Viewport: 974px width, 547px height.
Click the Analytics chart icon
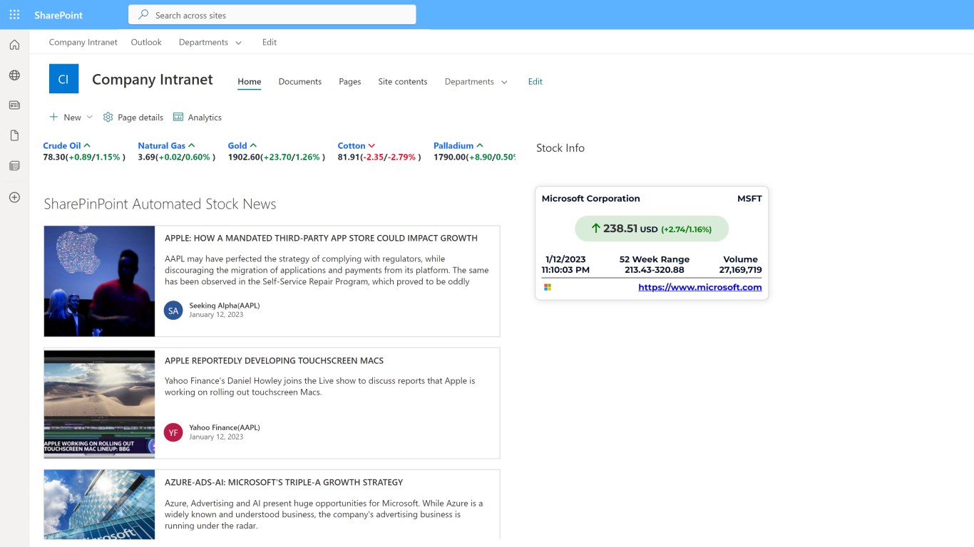coord(178,117)
